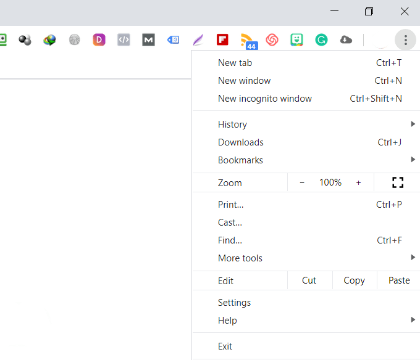Viewport: 420px width, 360px height.
Task: Expand the More tools submenu arrow
Action: click(x=413, y=258)
